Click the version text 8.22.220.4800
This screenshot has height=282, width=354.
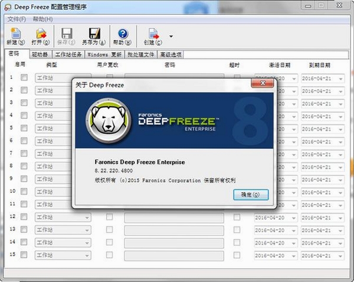[x=113, y=171]
